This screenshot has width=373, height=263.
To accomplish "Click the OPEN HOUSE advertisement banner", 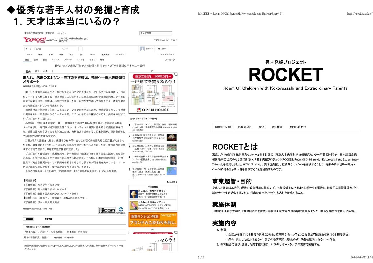I will pyautogui.click(x=153, y=93).
